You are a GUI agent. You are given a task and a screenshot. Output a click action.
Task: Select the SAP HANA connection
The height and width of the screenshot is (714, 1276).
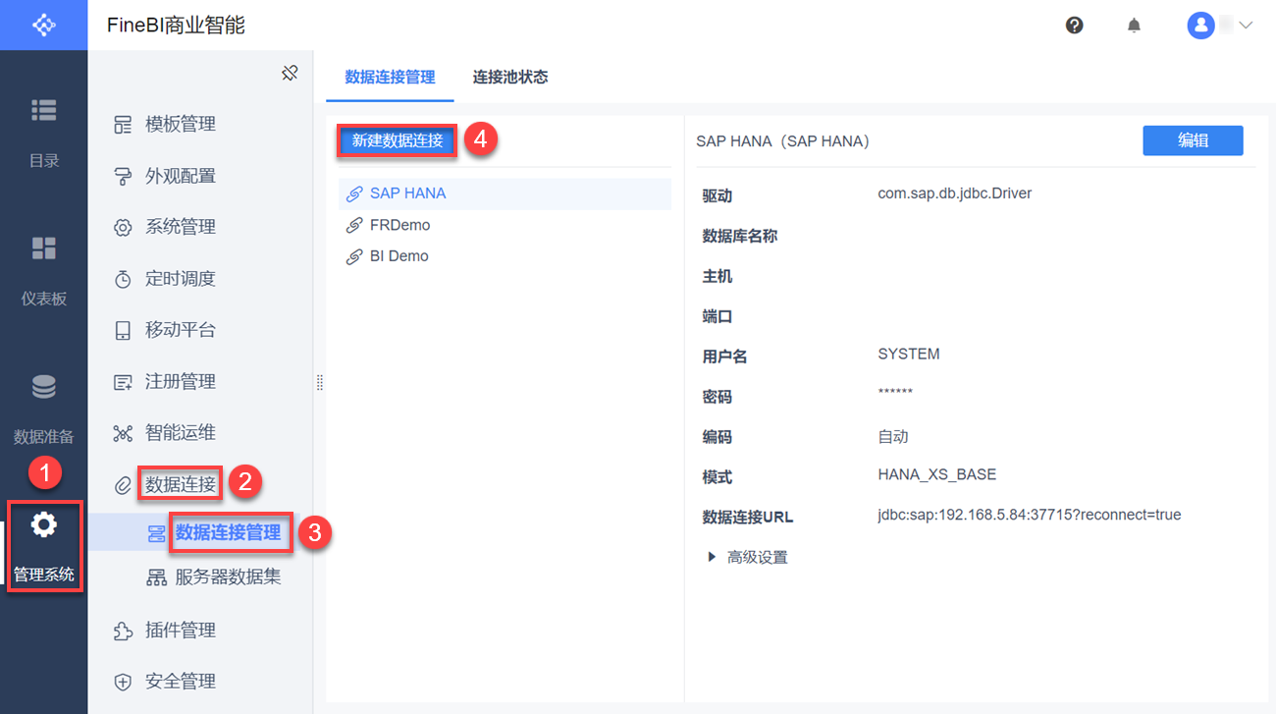point(505,193)
